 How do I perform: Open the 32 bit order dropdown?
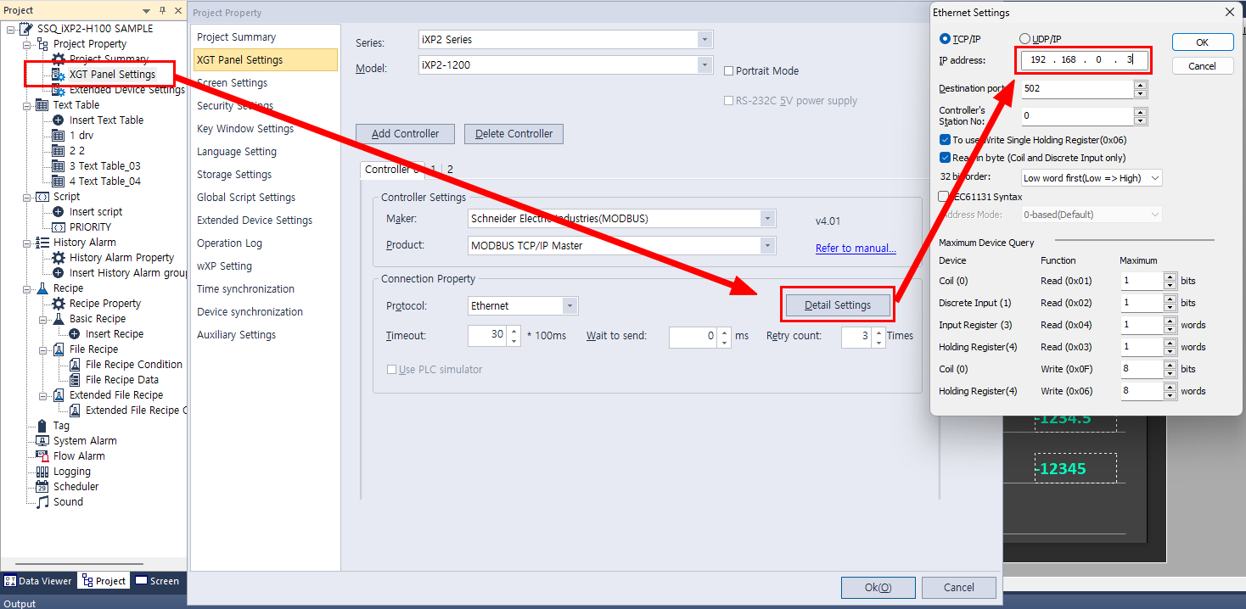[x=1156, y=177]
